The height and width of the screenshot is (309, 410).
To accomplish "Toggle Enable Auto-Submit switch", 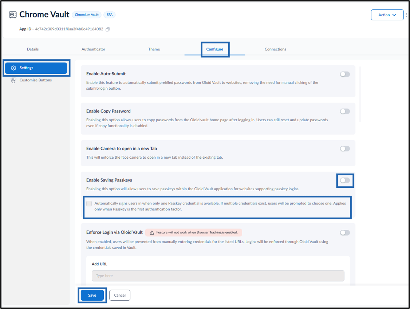I will 344,74.
